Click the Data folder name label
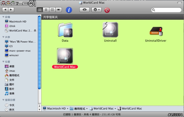 pyautogui.click(x=65, y=41)
